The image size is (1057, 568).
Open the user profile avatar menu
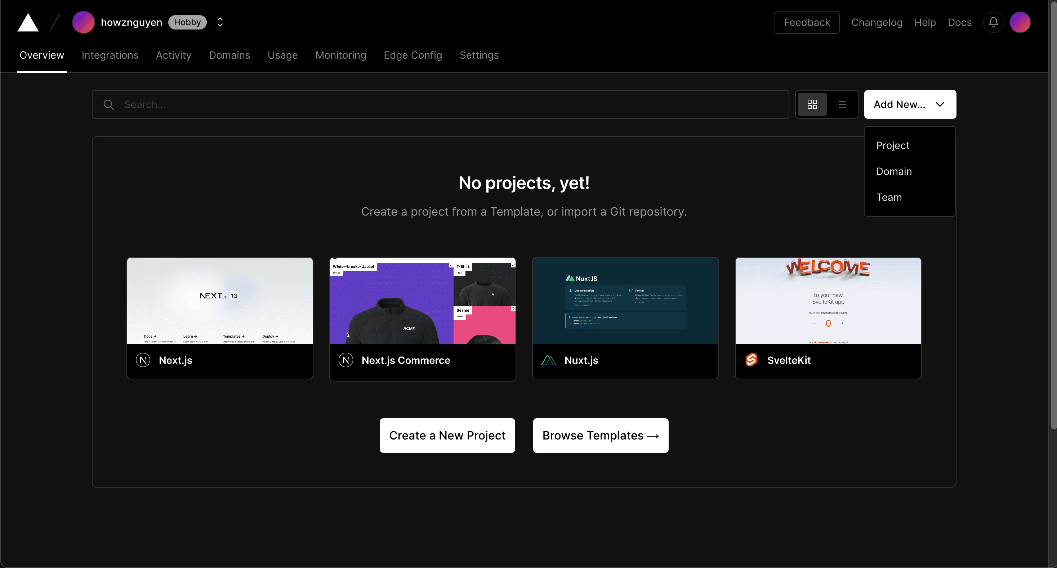1020,22
